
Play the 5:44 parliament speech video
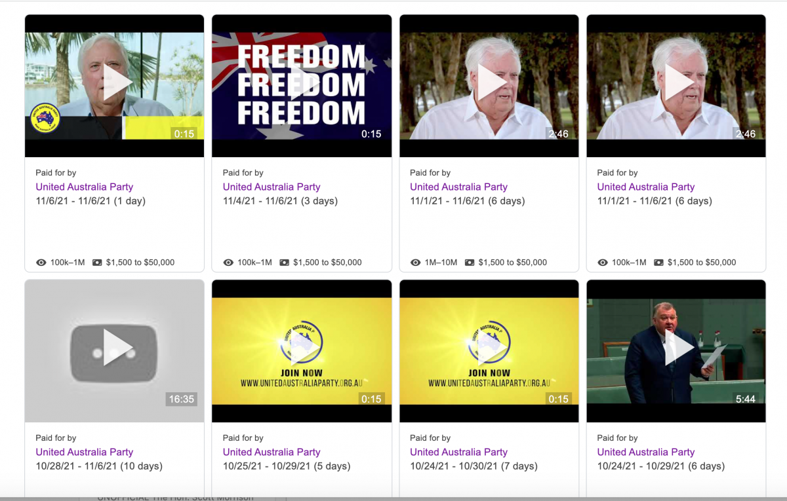pyautogui.click(x=676, y=351)
